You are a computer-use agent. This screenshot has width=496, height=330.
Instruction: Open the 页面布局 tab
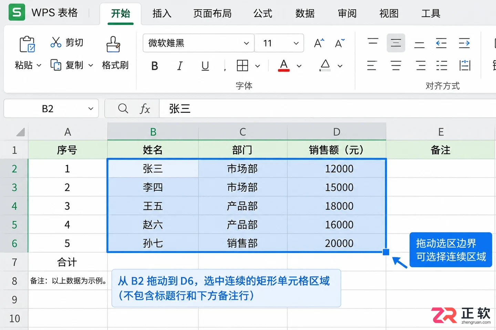pyautogui.click(x=213, y=13)
